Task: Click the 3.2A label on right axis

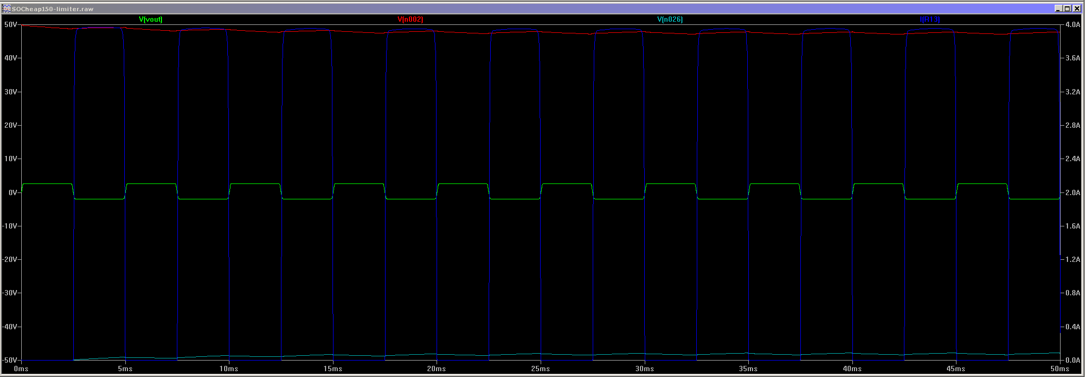Action: 1073,92
